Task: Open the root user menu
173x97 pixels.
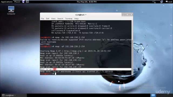Action: point(169,2)
